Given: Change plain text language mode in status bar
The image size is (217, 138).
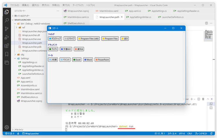Looking at the screenshot, I should coord(201,133).
